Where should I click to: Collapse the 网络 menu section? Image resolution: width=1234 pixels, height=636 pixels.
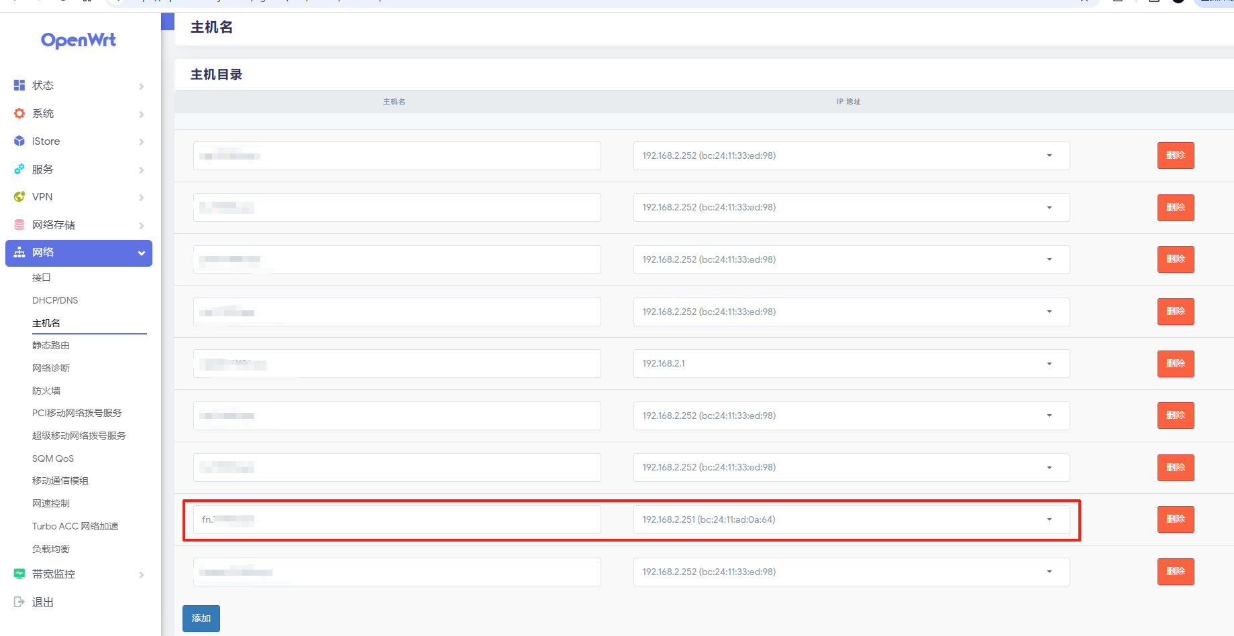pos(79,253)
